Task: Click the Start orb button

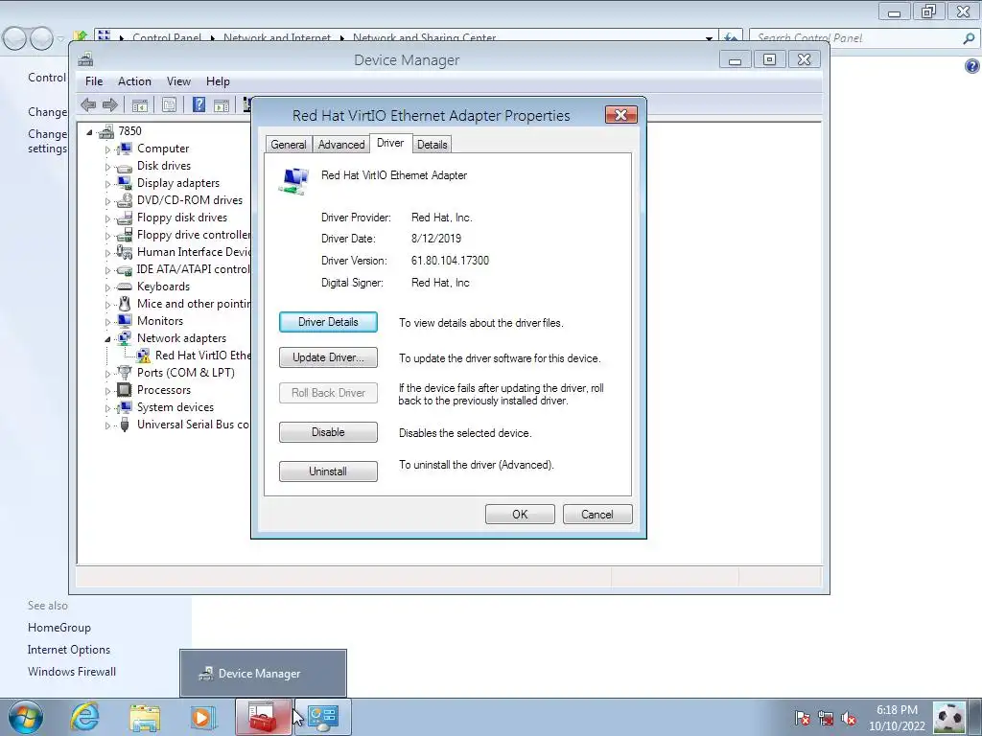Action: 26,717
